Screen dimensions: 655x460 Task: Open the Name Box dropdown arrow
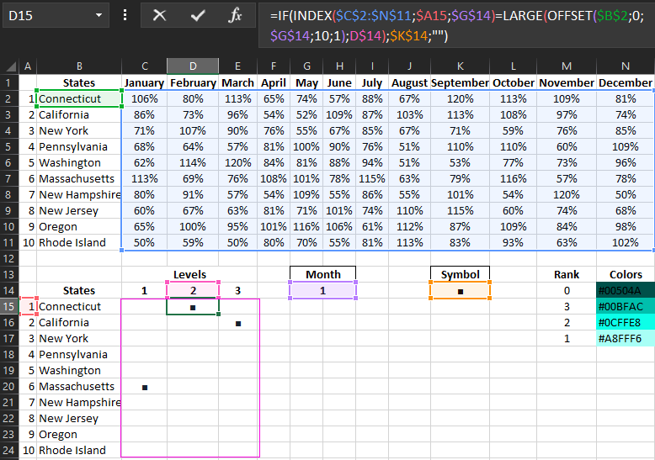tap(99, 15)
